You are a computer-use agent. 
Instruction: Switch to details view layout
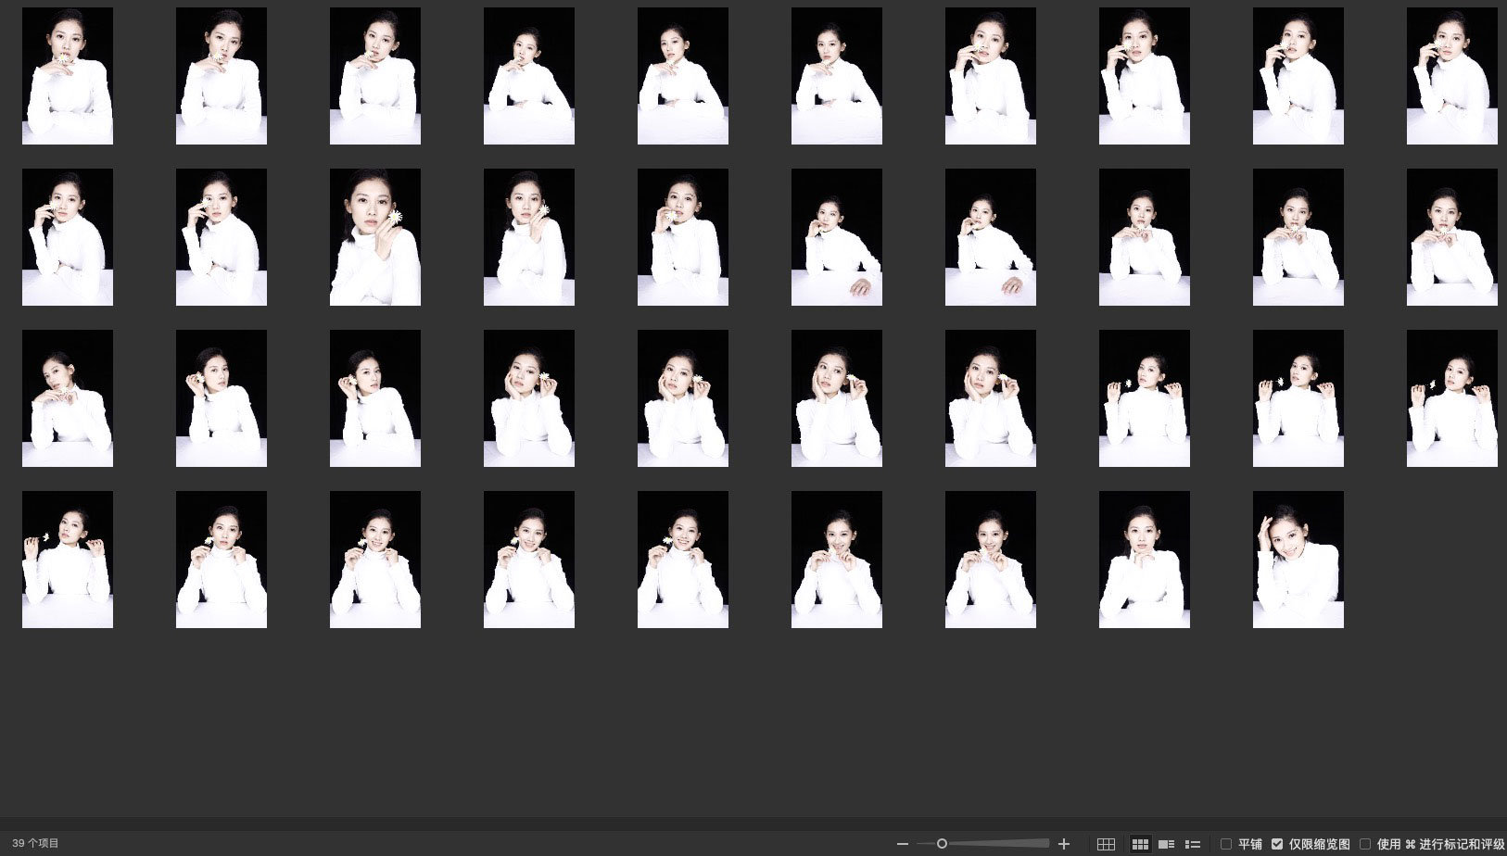pyautogui.click(x=1167, y=844)
